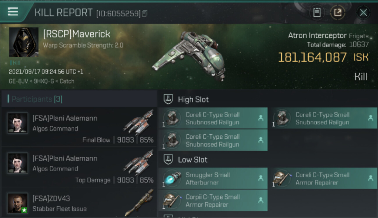This screenshot has width=378, height=218.
Task: Select Plani Aalemann Top Damage entry
Action: click(x=79, y=167)
